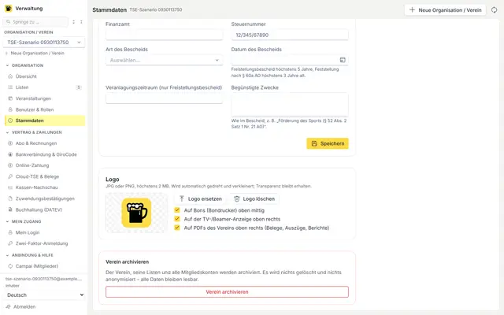The image size is (504, 315).
Task: Click Neue Organisation / Verein sidebar link
Action: 35,53
